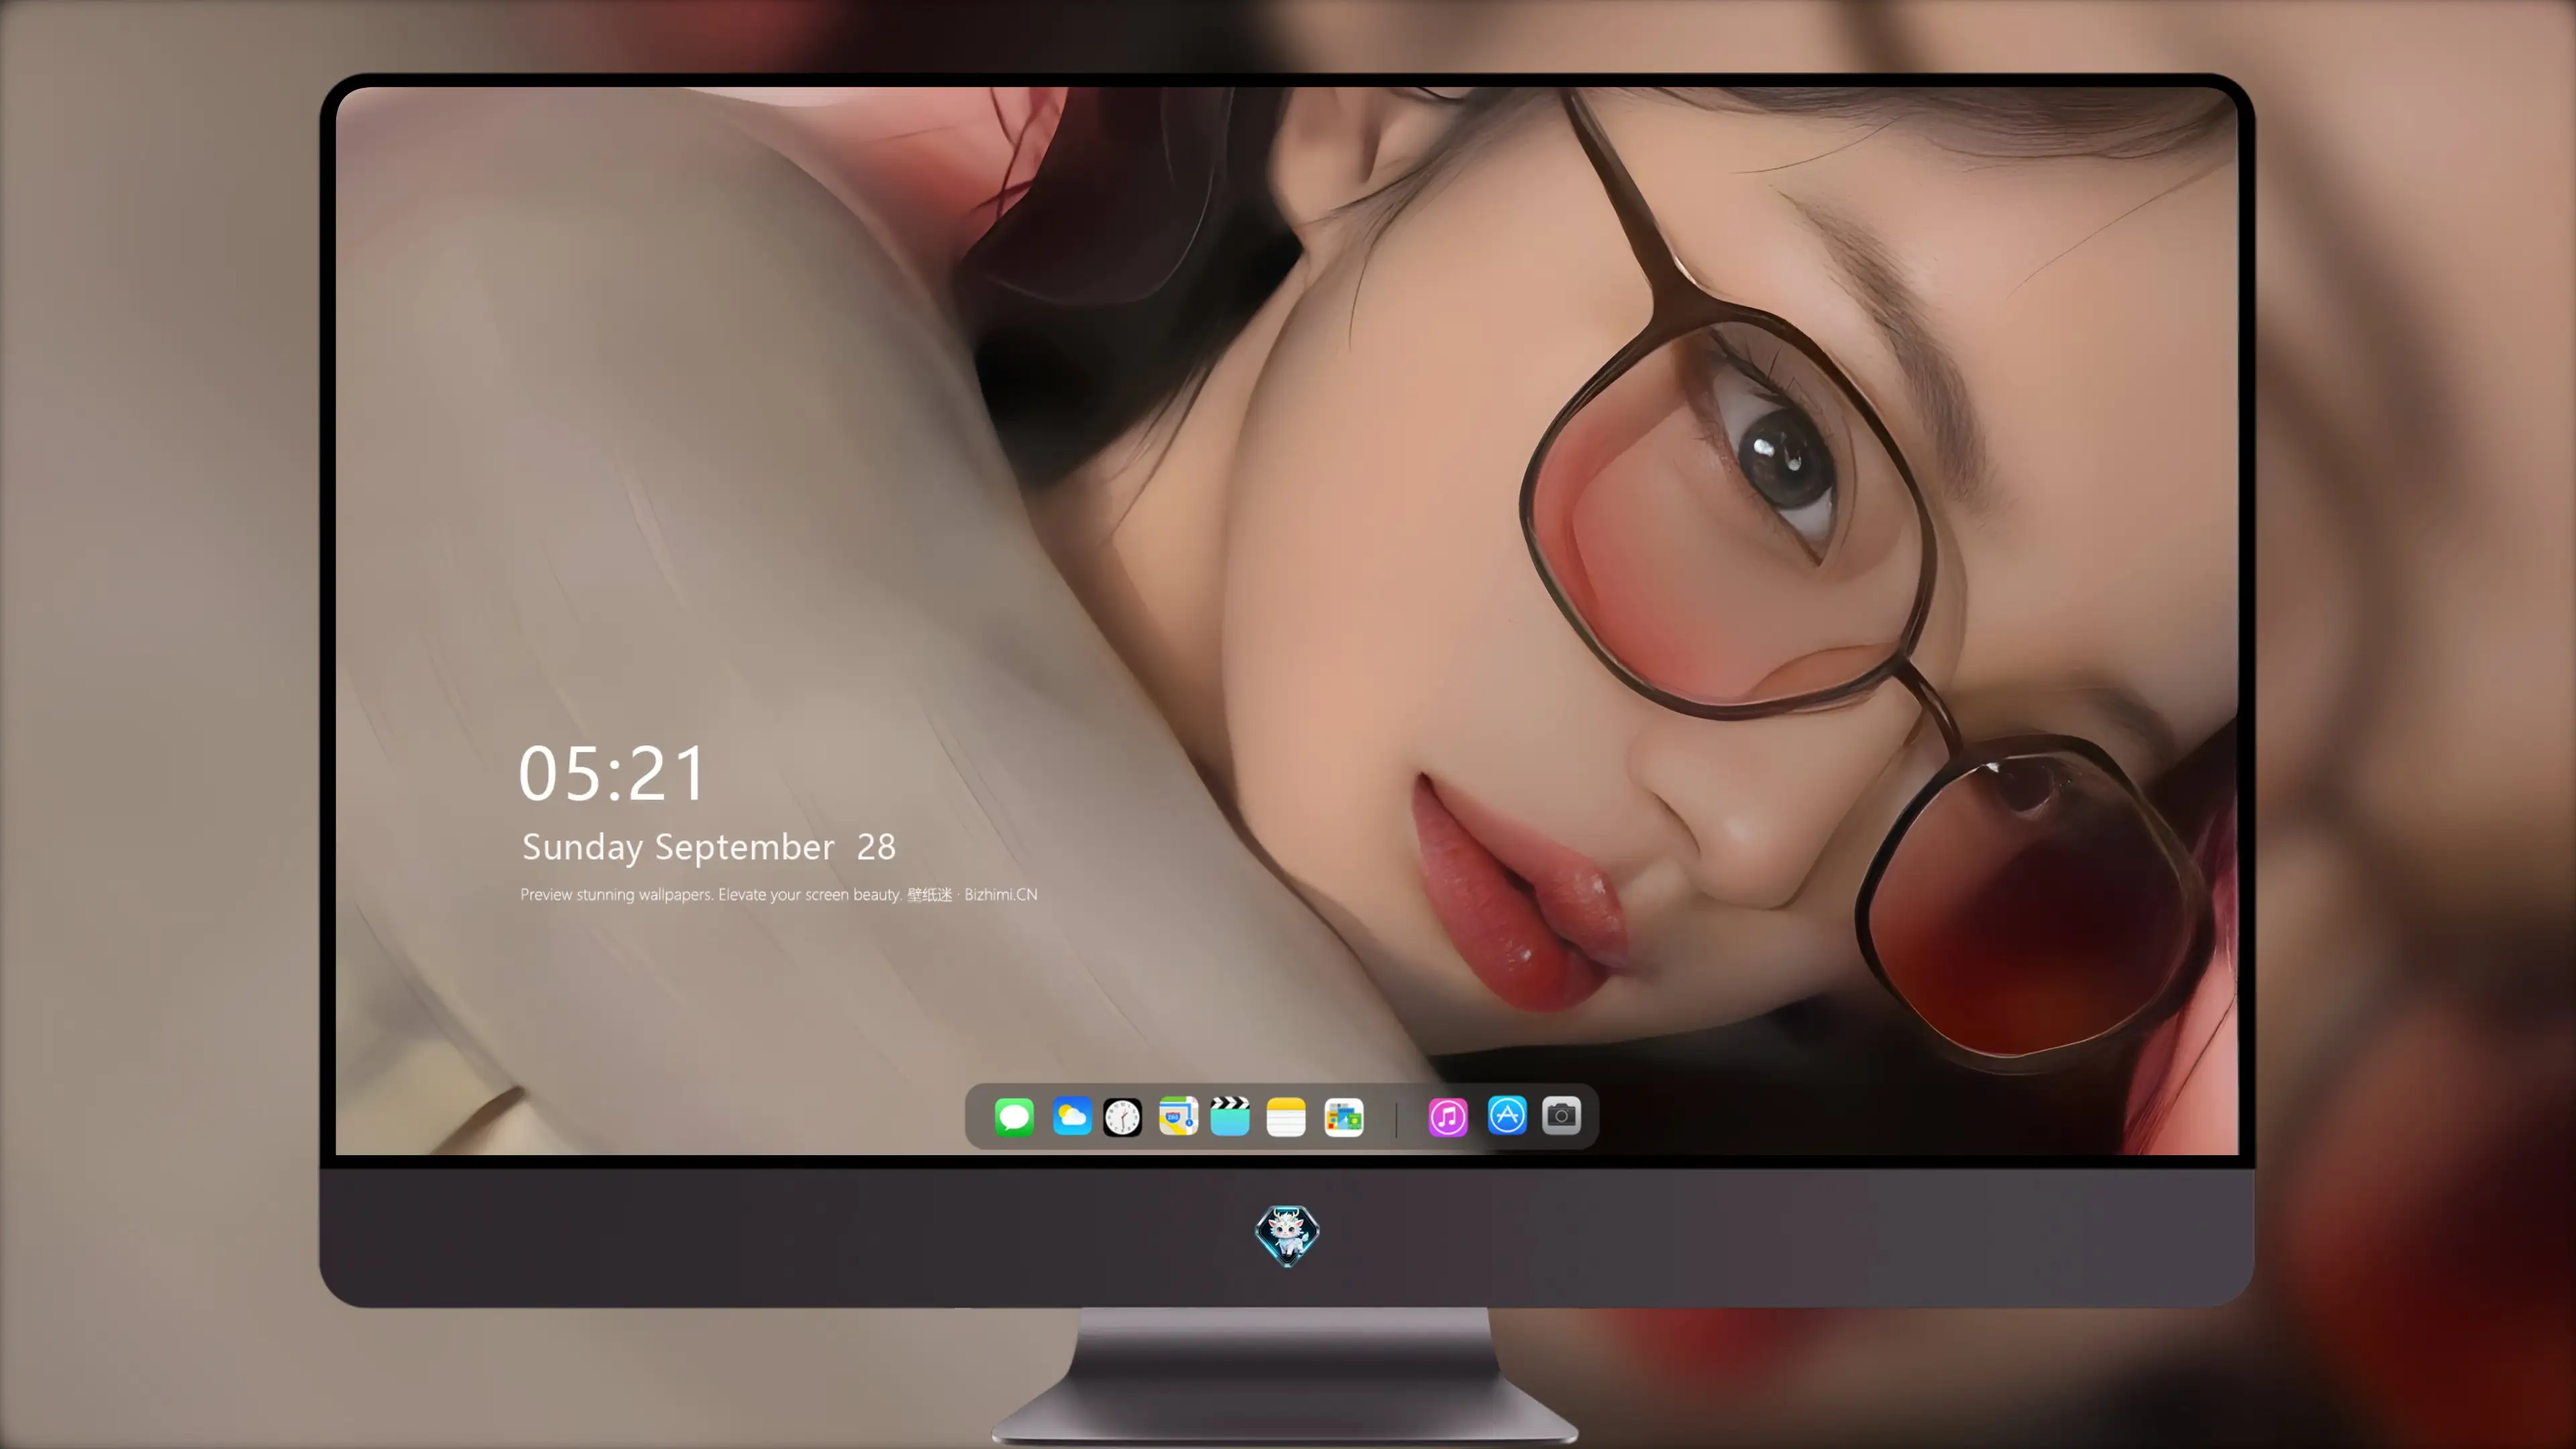This screenshot has height=1449, width=2576.
Task: Launch the Maps app from the dock
Action: (1178, 1116)
